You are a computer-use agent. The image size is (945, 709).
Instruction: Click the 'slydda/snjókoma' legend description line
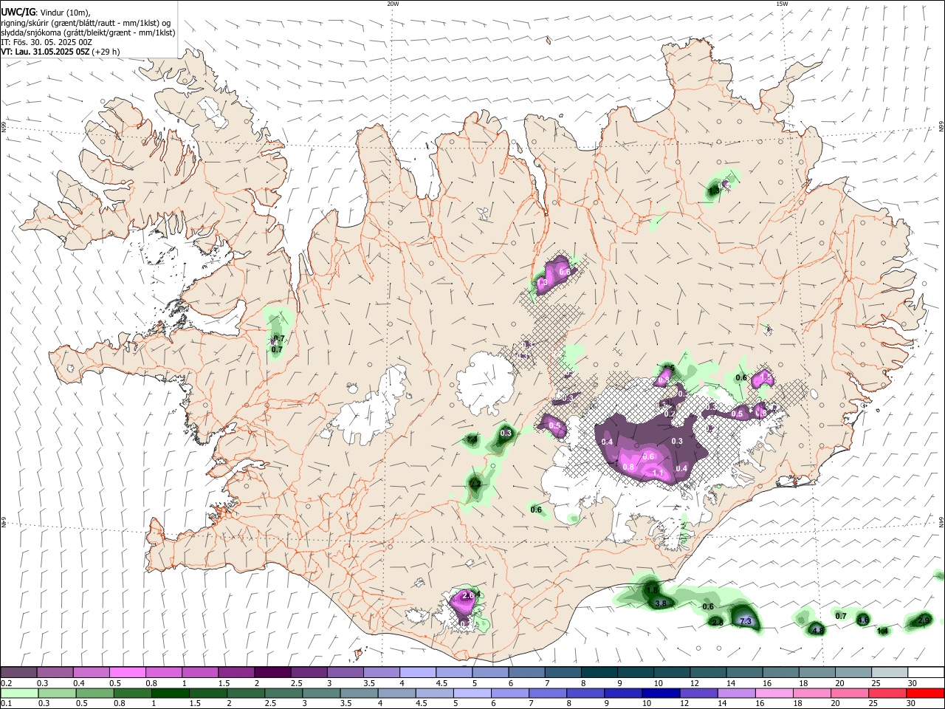pyautogui.click(x=88, y=32)
